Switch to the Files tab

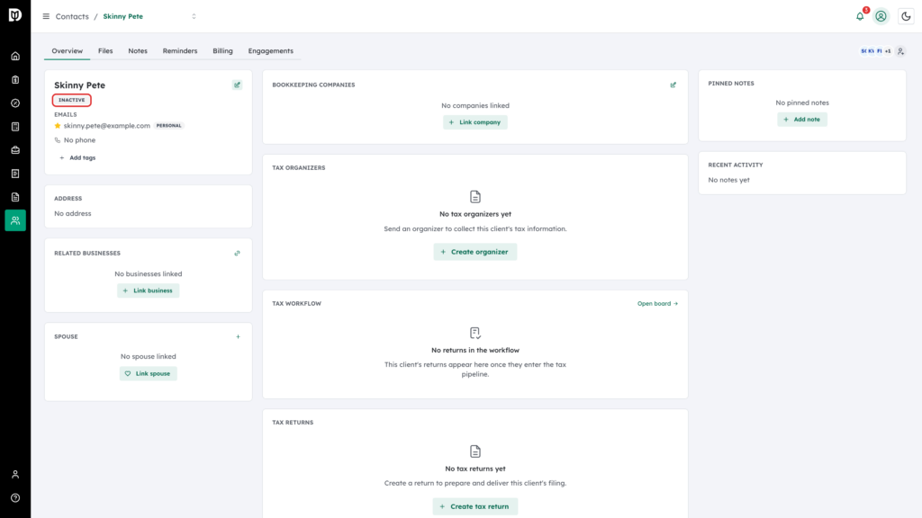[105, 51]
